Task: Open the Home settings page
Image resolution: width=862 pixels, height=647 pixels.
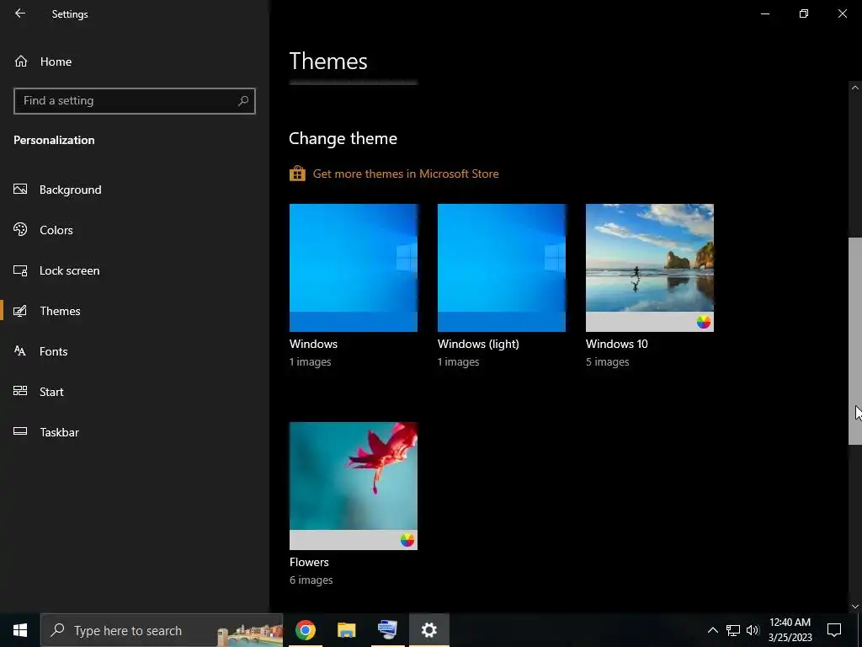Action: [135, 61]
